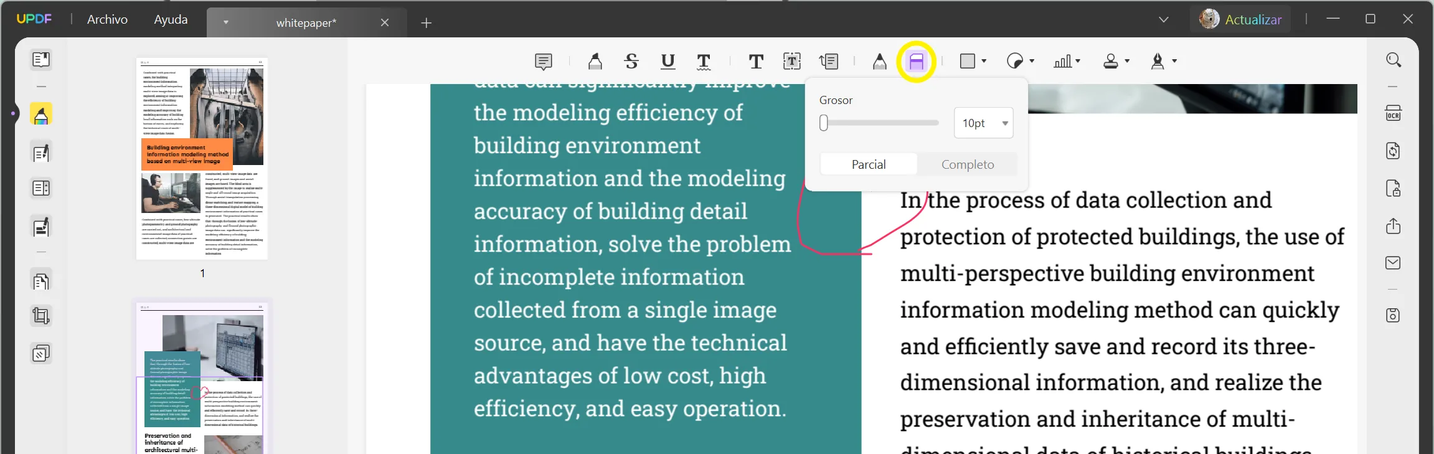Select the signature pen tool

(x=1158, y=61)
